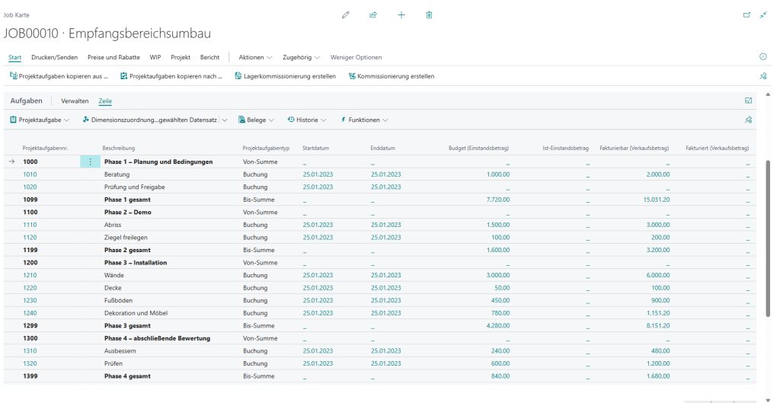Image resolution: width=780 pixels, height=403 pixels.
Task: Click the edit pencil icon
Action: [346, 15]
